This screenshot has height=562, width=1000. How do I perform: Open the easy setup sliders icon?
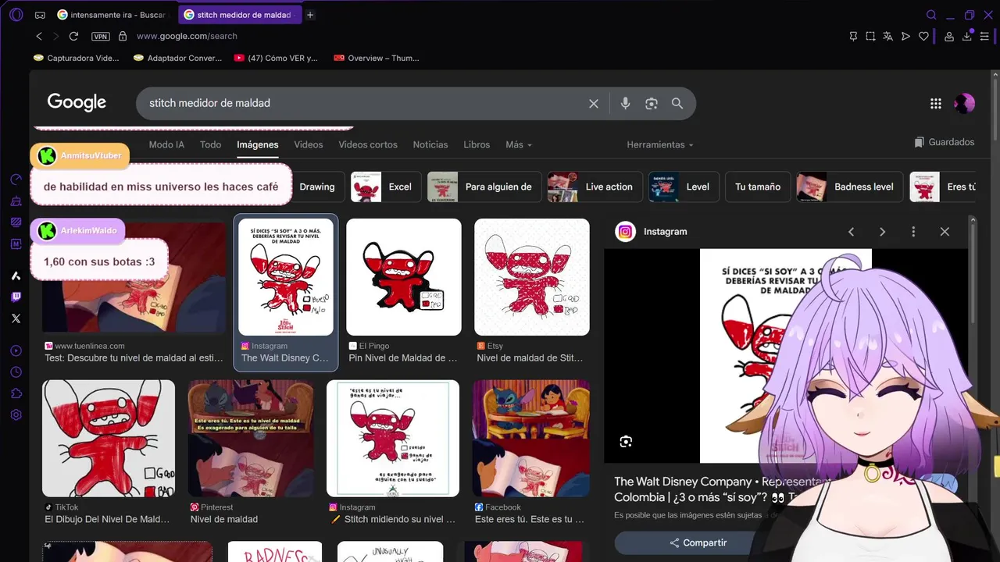[985, 37]
